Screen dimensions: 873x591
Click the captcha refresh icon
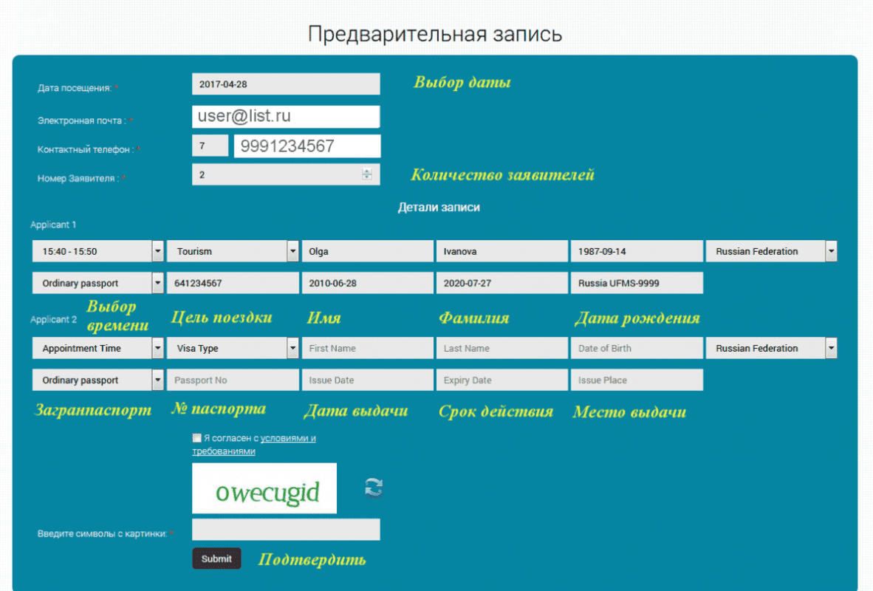(x=374, y=488)
